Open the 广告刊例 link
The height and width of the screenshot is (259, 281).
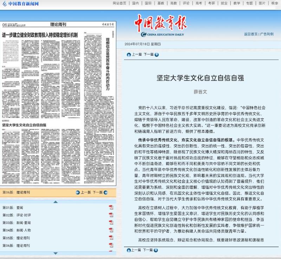267,34
